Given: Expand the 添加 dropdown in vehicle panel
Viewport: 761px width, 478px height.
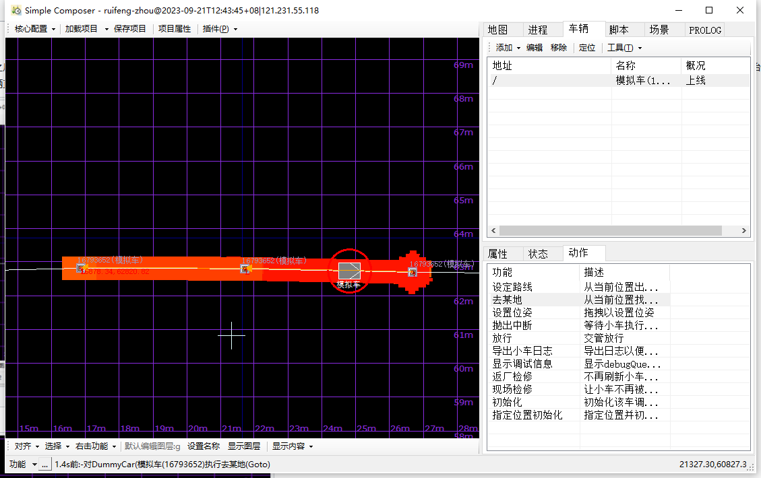Looking at the screenshot, I should tap(508, 48).
